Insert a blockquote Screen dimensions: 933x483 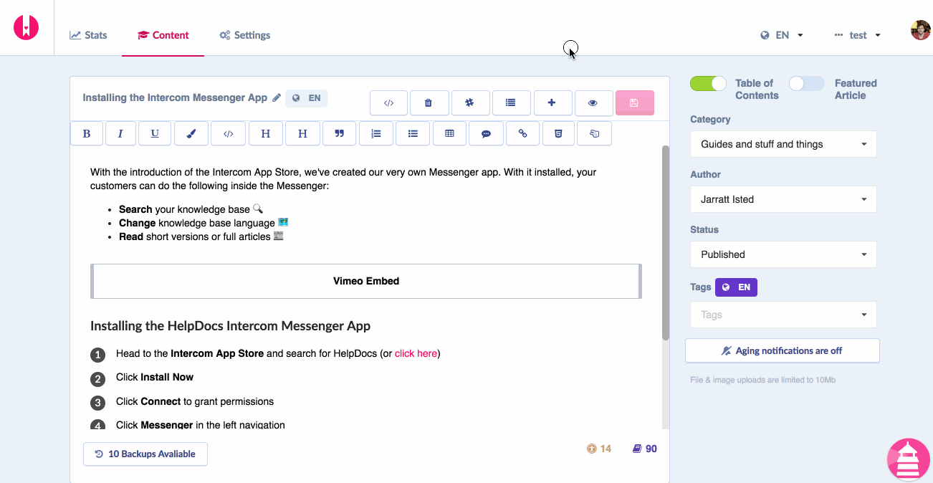coord(340,133)
